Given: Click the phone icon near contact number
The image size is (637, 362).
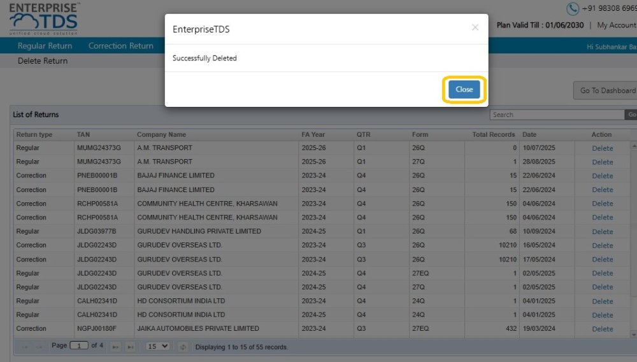Looking at the screenshot, I should [x=572, y=8].
